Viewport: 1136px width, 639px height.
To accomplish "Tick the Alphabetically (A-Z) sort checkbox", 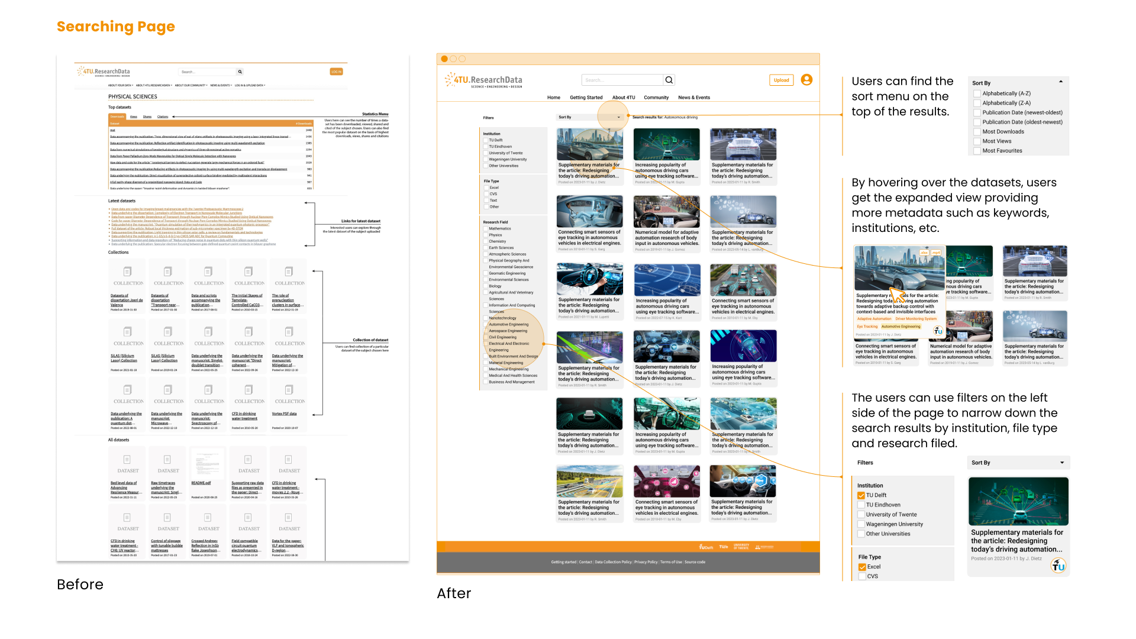I will (977, 93).
